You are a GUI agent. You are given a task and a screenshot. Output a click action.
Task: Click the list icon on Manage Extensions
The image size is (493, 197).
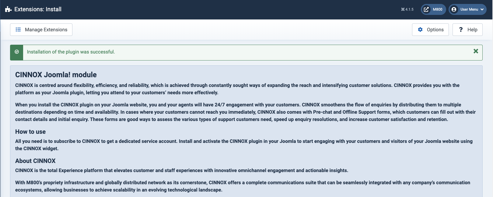[x=18, y=29]
